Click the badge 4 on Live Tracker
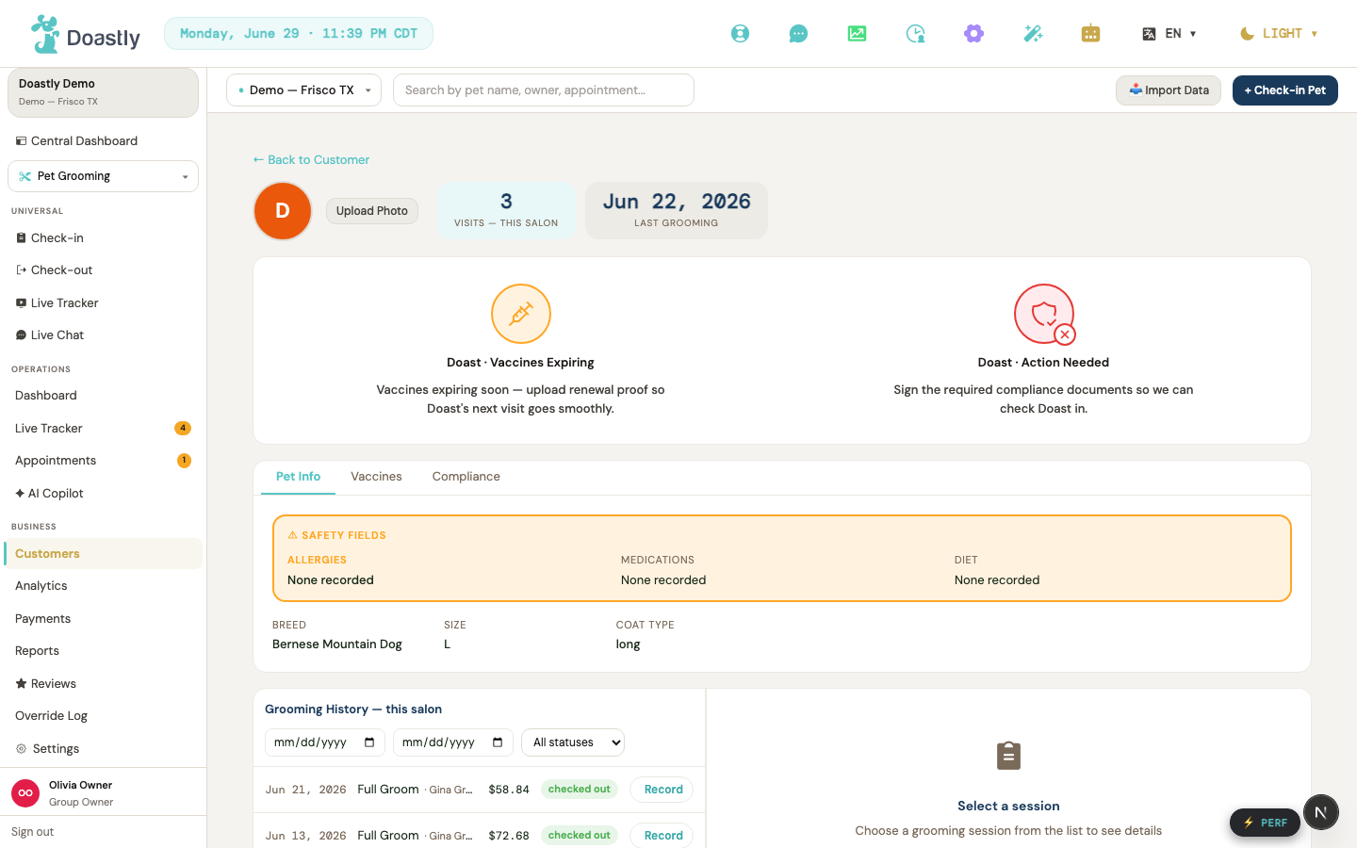Screen dimensions: 1357x848 183,429
